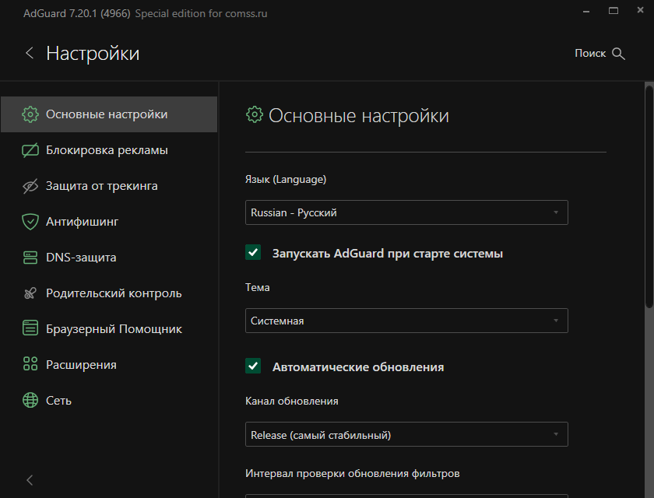Open the Сеть settings section
The image size is (654, 498).
pos(58,401)
